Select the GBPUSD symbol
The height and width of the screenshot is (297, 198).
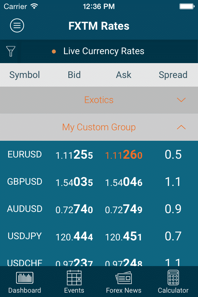tap(25, 182)
